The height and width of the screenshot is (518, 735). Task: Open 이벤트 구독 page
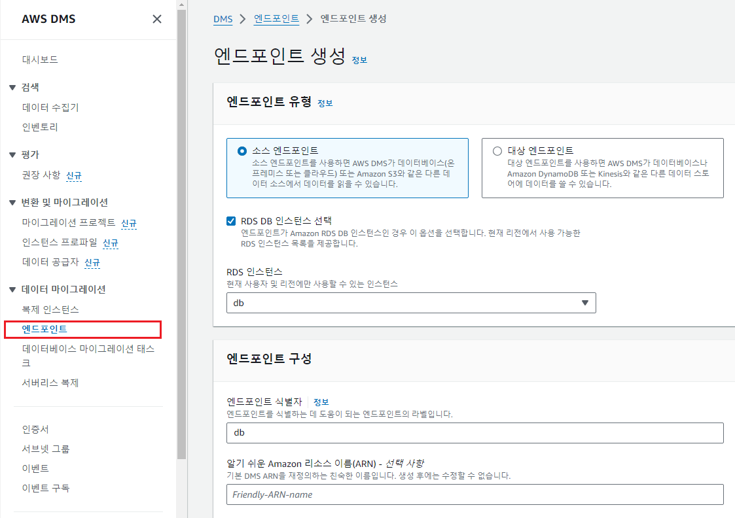pos(45,488)
